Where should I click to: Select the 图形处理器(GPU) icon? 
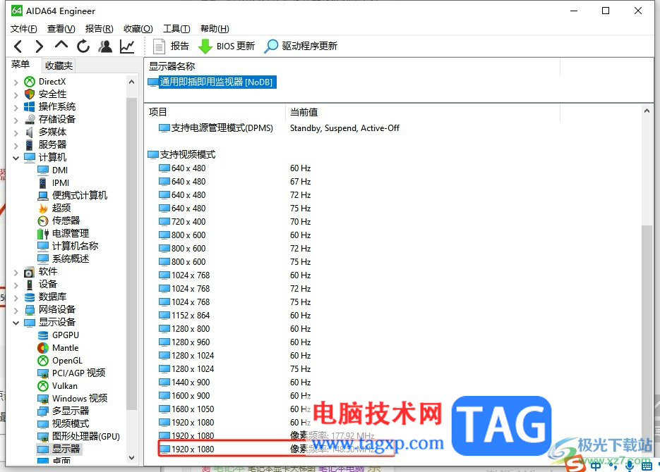(x=43, y=437)
